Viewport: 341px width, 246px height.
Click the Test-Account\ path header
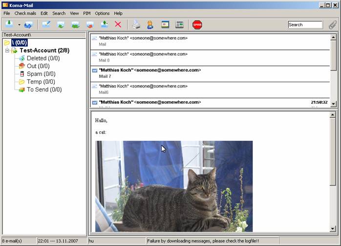point(44,35)
